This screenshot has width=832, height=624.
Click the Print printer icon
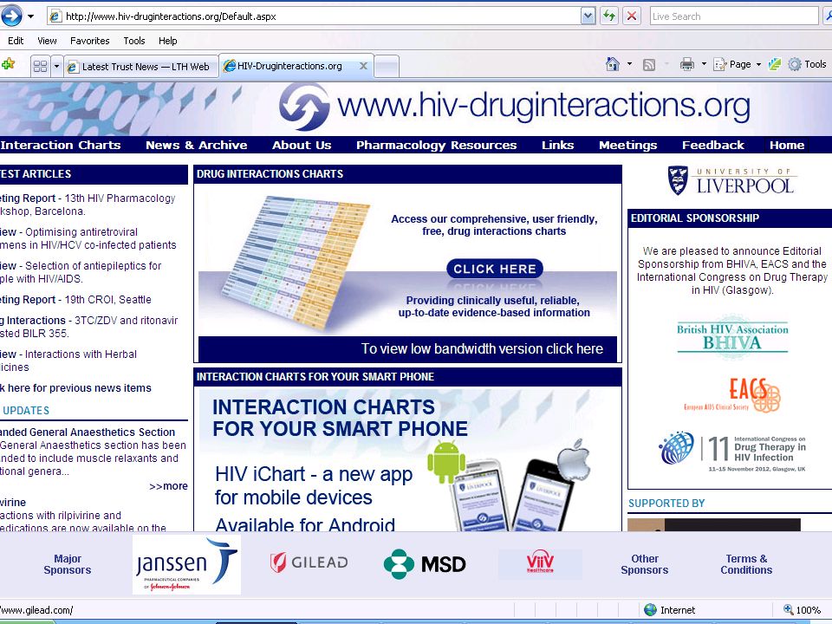[x=687, y=64]
